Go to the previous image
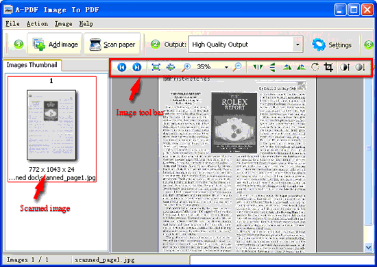The width and height of the screenshot is (377, 267). pyautogui.click(x=122, y=67)
